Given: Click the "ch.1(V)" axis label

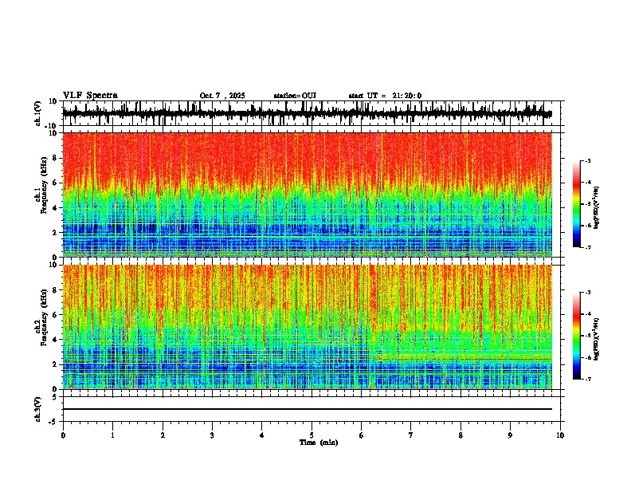Looking at the screenshot, I should tap(38, 113).
